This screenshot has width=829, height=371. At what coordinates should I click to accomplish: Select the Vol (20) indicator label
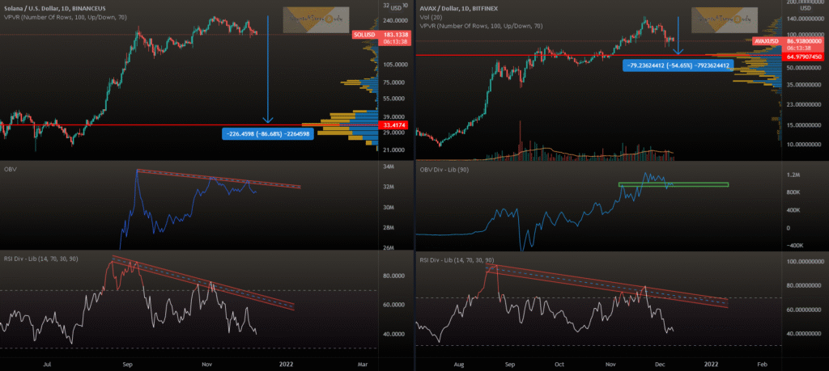(432, 15)
